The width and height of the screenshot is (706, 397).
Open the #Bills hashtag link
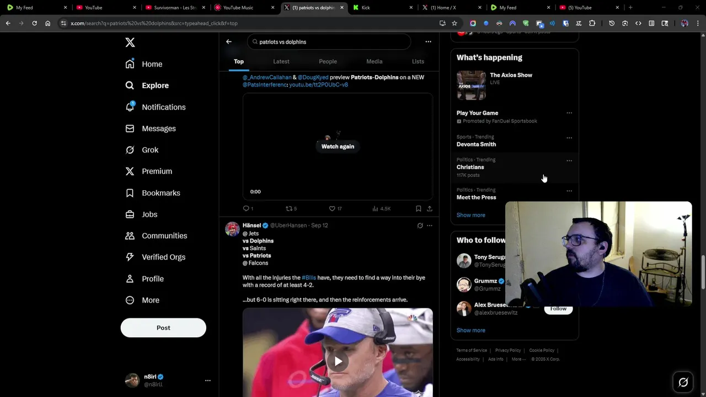pos(309,278)
